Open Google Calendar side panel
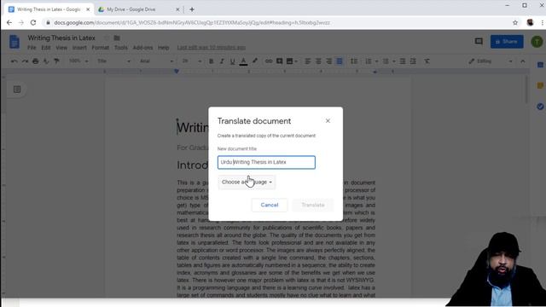 tap(540, 65)
